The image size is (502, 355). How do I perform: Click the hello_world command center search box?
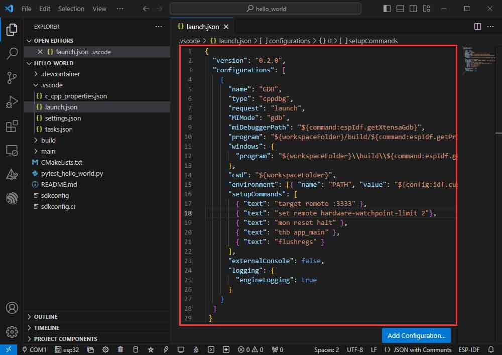(x=266, y=9)
